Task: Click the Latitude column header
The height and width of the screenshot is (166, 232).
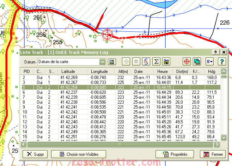Action: (73, 72)
